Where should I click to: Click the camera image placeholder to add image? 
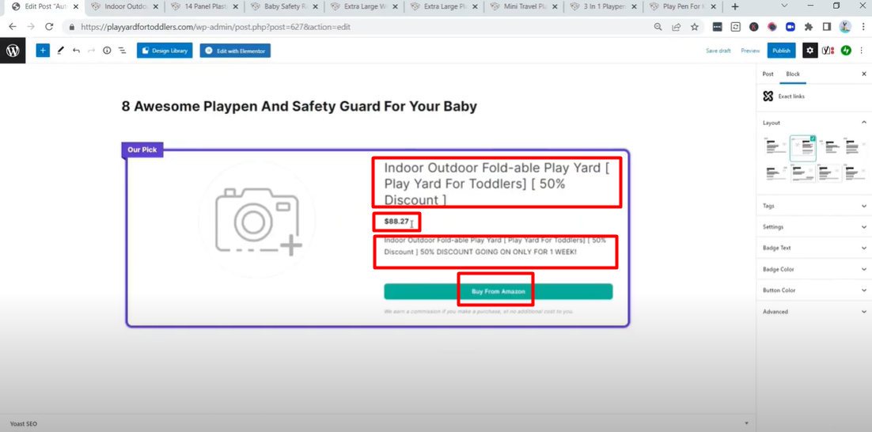click(257, 222)
